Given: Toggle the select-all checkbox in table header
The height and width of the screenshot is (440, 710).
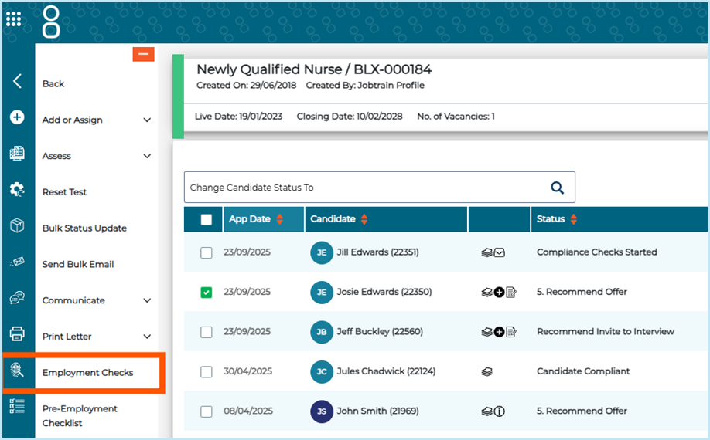Looking at the screenshot, I should 206,219.
